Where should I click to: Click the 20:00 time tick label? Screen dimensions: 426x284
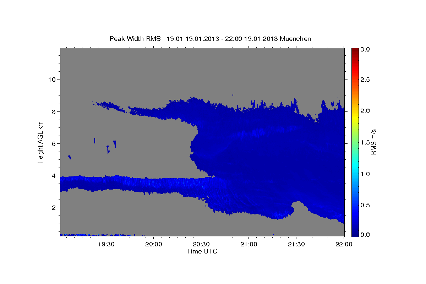tap(154, 244)
